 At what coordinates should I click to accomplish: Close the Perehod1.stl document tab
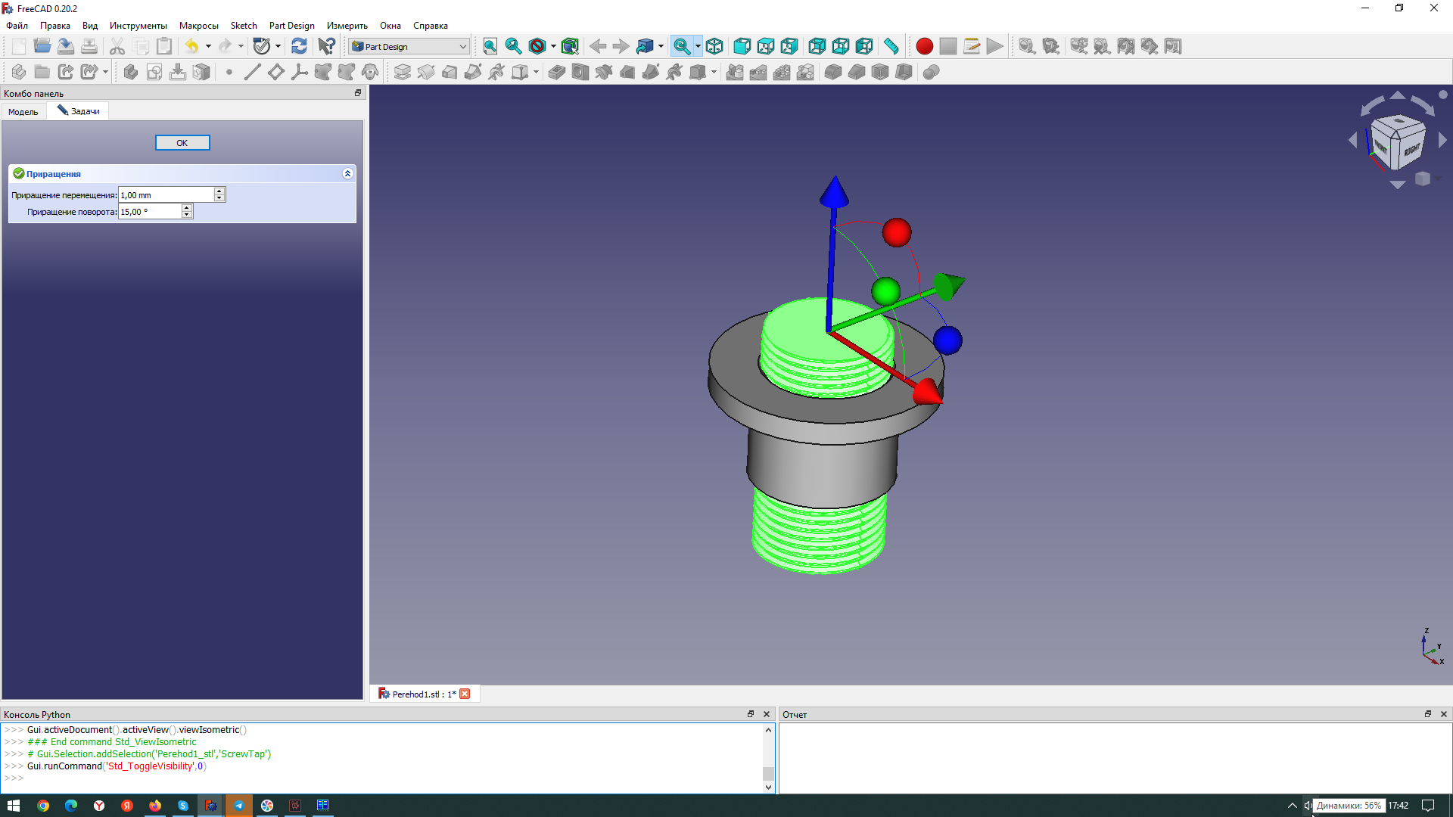(x=465, y=694)
